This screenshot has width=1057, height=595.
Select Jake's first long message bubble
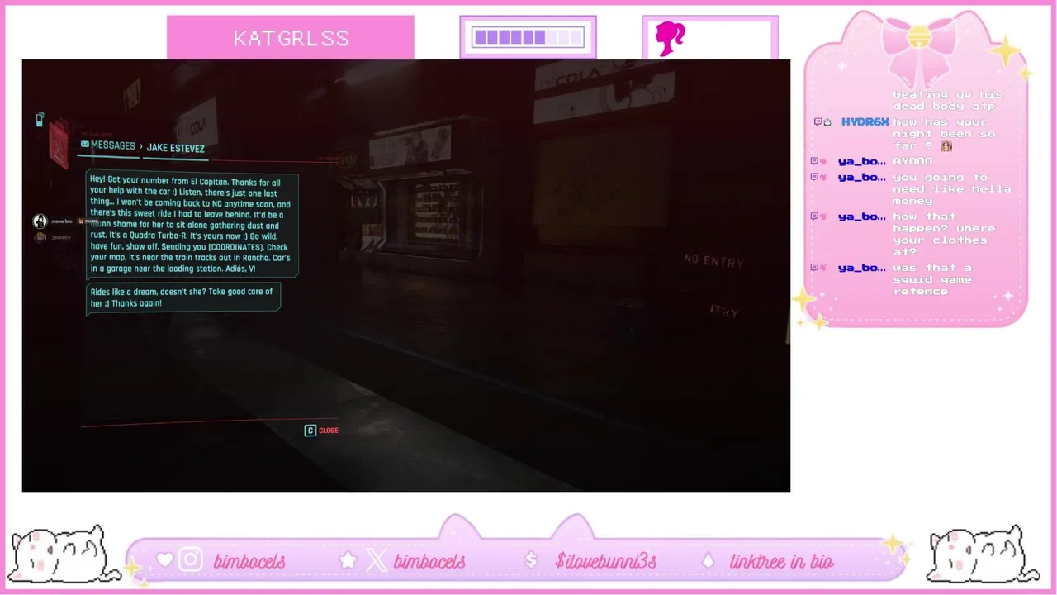point(192,225)
